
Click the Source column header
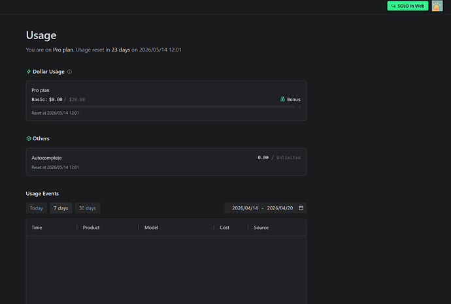point(261,228)
